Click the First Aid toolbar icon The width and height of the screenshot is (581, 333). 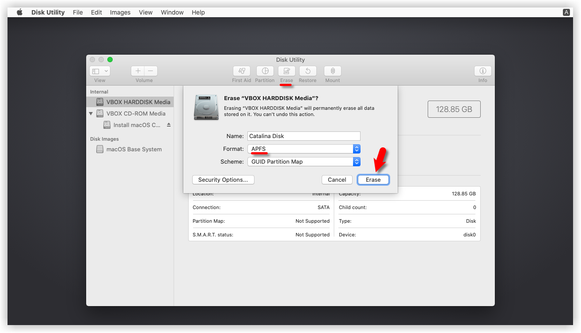pyautogui.click(x=241, y=71)
